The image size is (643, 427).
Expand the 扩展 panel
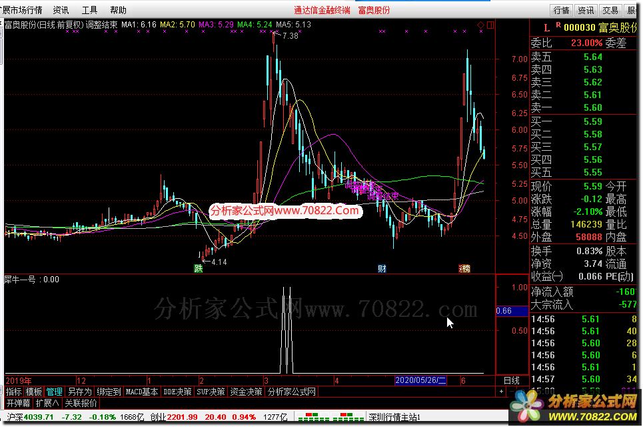pos(47,403)
